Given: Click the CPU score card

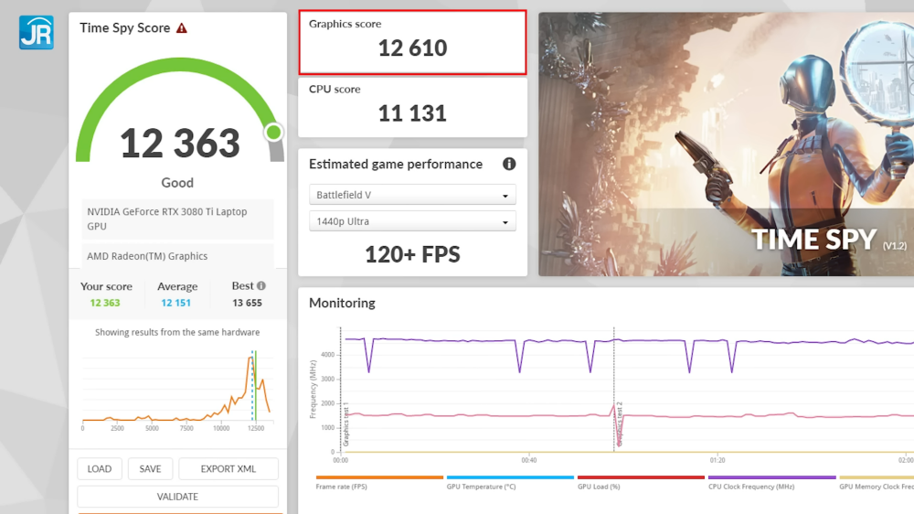Looking at the screenshot, I should click(413, 107).
